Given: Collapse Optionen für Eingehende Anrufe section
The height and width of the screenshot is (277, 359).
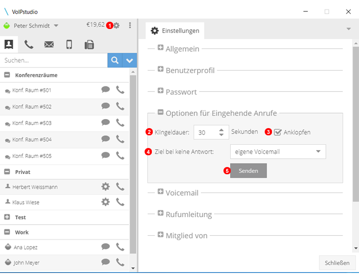Looking at the screenshot, I should pos(160,112).
